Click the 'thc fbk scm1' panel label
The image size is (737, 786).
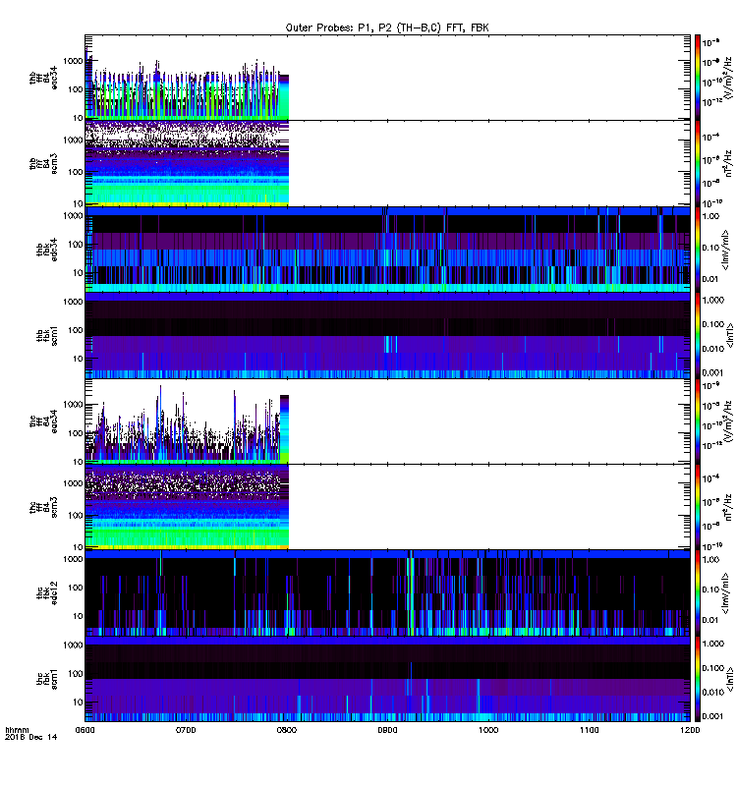(47, 679)
